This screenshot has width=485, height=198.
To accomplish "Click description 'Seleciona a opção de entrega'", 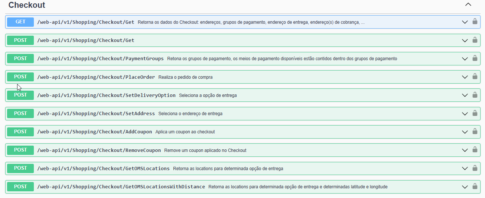I will click(208, 95).
